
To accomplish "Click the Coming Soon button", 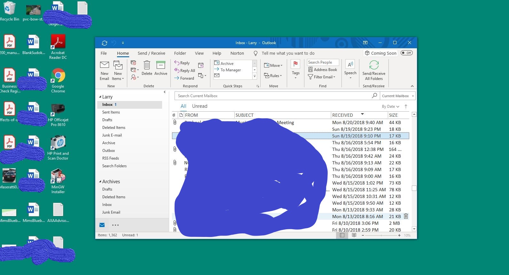I will [381, 53].
